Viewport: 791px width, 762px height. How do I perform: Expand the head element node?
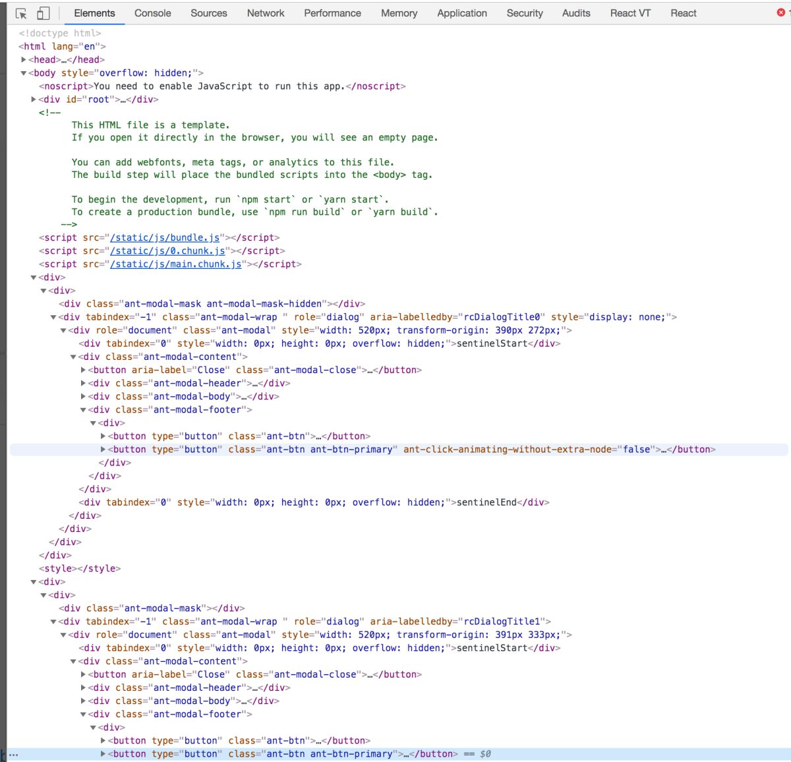[x=24, y=60]
